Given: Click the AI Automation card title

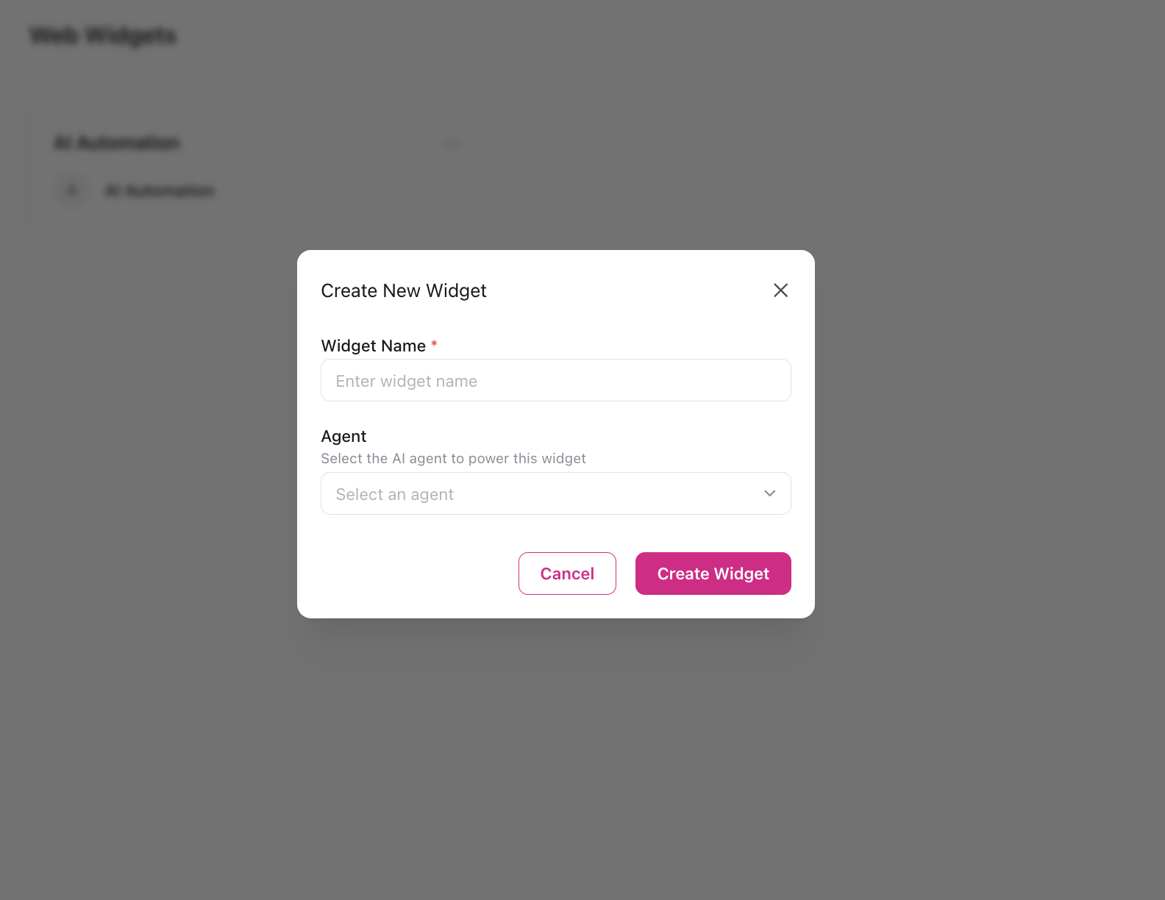Looking at the screenshot, I should click(x=115, y=143).
